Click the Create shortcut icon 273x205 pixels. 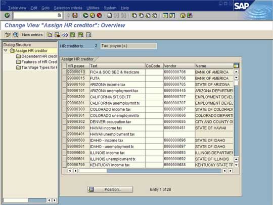pos(172,16)
